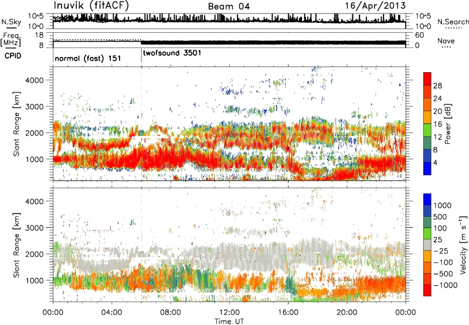Click the 'Inuvik (fitACF)' title text

[91, 6]
